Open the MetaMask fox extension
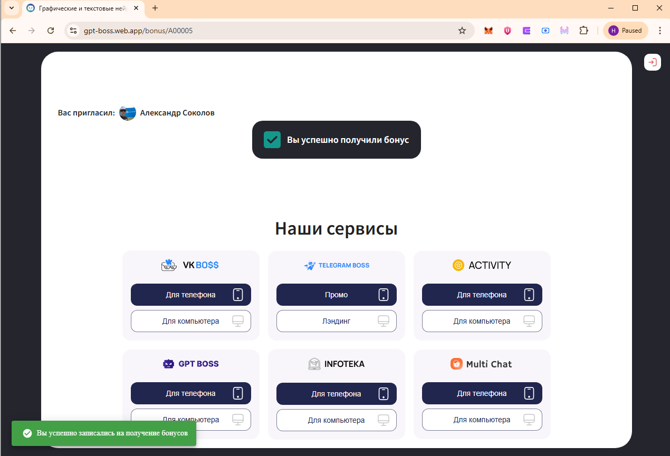 point(489,31)
